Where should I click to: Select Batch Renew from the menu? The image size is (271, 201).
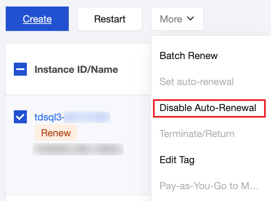click(189, 56)
